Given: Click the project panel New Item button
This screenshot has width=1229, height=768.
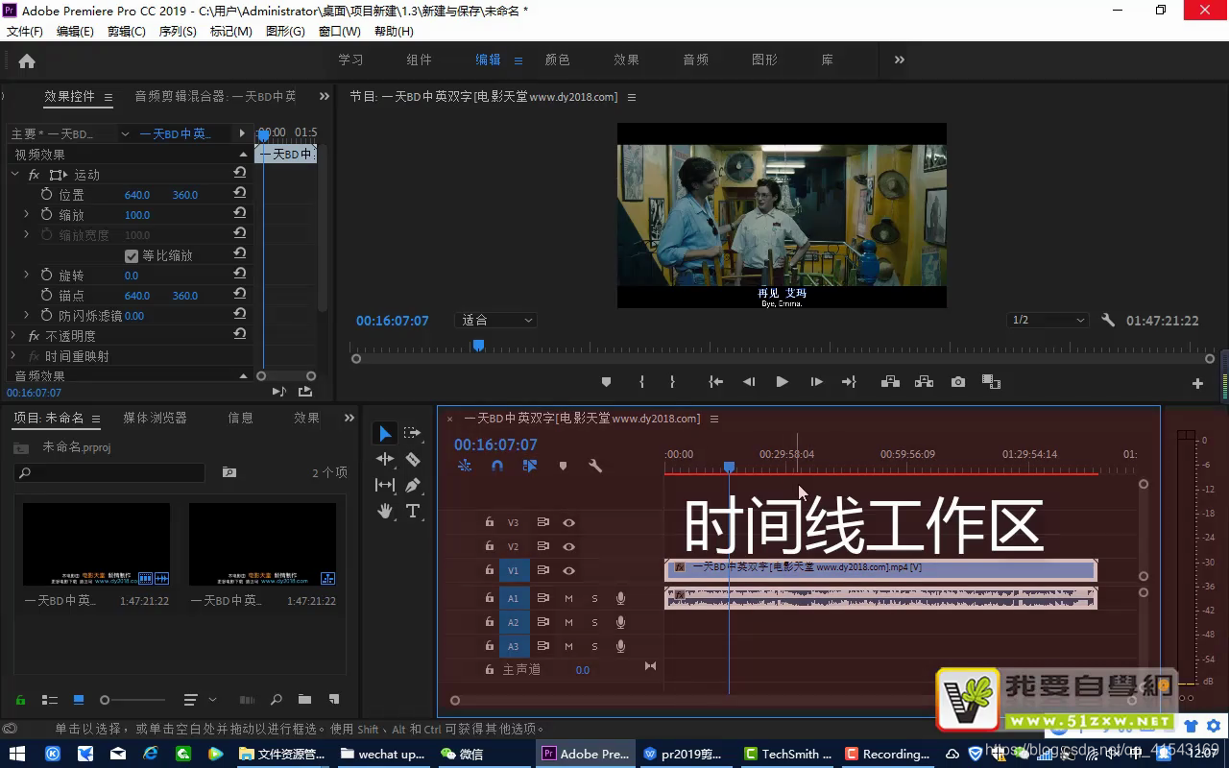Looking at the screenshot, I should (334, 700).
